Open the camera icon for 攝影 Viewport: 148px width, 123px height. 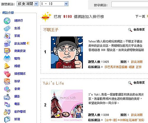tap(7, 97)
